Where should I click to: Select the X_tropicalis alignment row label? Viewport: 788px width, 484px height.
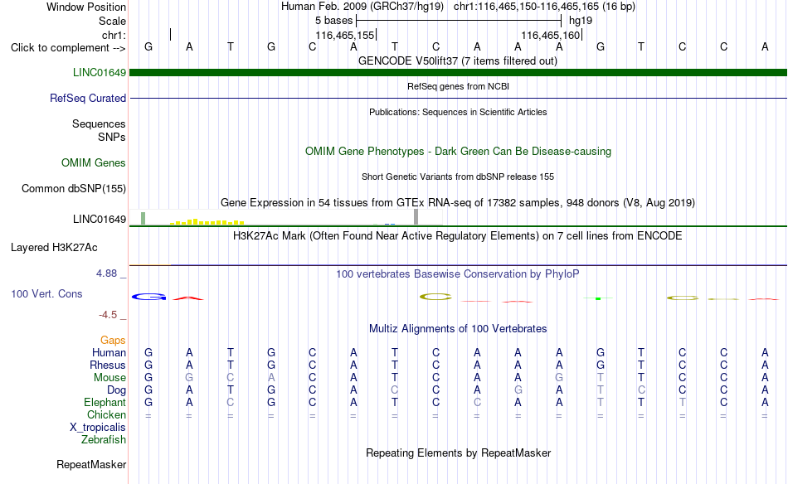click(x=98, y=428)
